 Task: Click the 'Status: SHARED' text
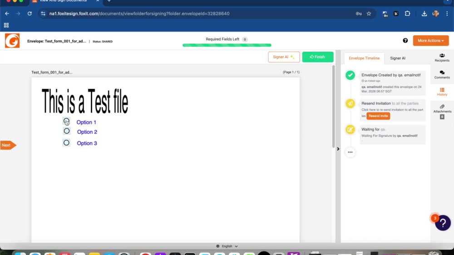tap(103, 42)
